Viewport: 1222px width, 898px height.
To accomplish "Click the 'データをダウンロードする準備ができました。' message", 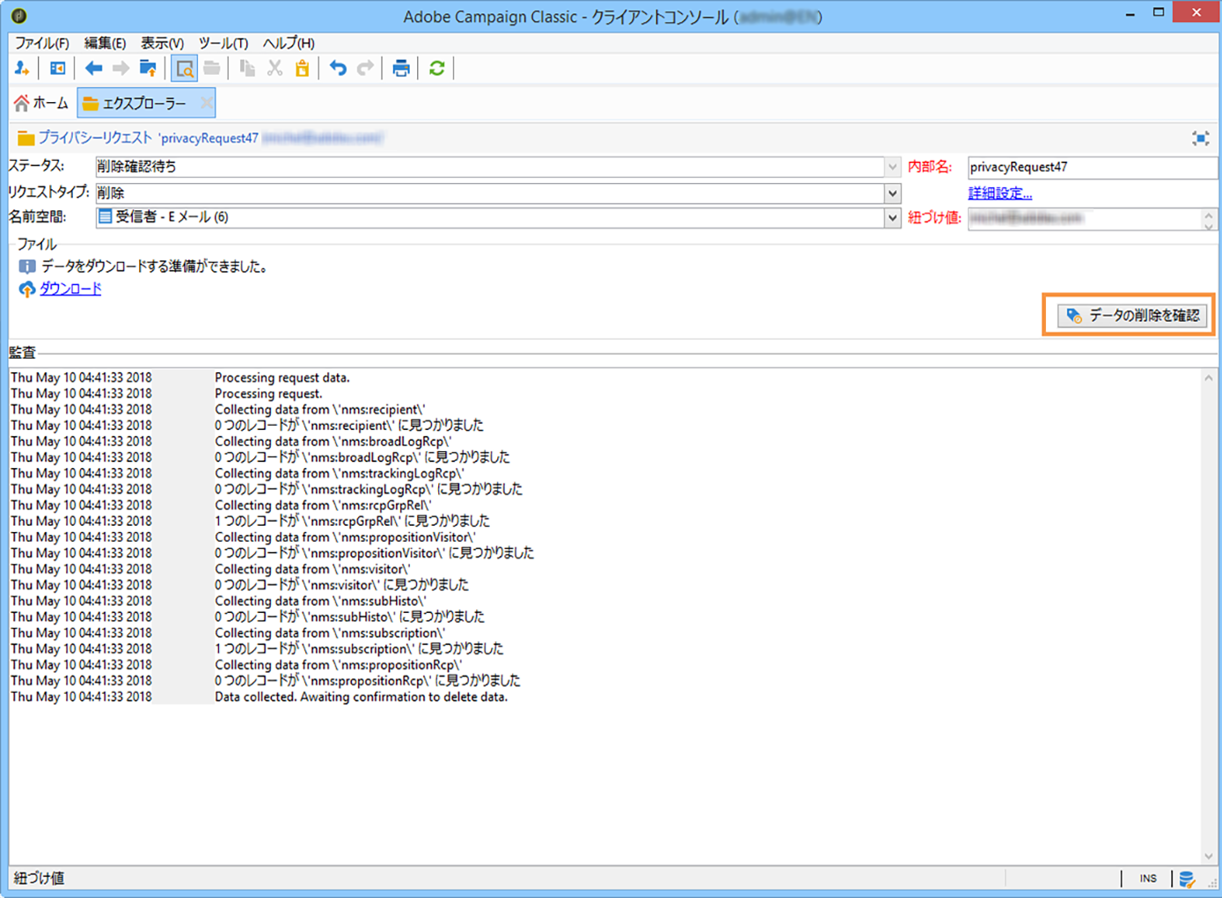I will coord(155,266).
